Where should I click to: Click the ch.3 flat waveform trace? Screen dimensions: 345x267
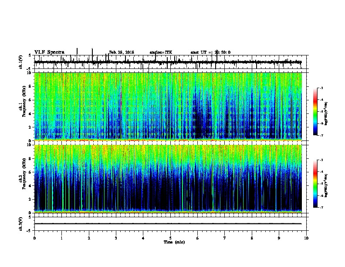click(x=168, y=224)
